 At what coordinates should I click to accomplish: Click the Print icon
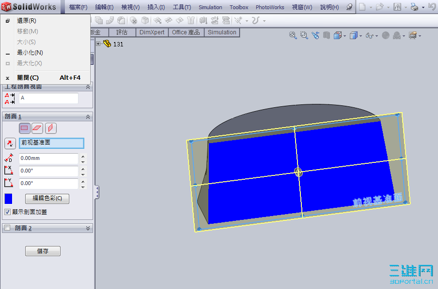pos(414,7)
